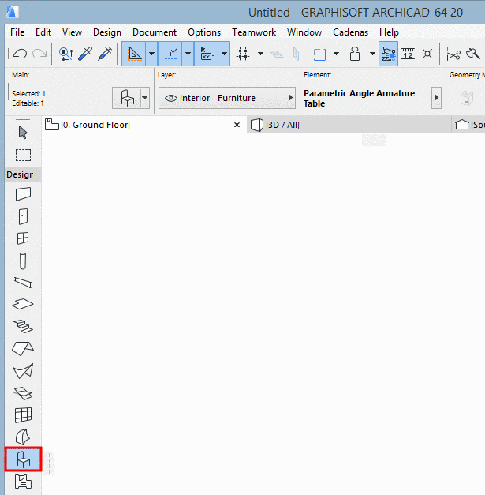
Task: Toggle the Guide Lines set-square button
Action: click(x=134, y=54)
